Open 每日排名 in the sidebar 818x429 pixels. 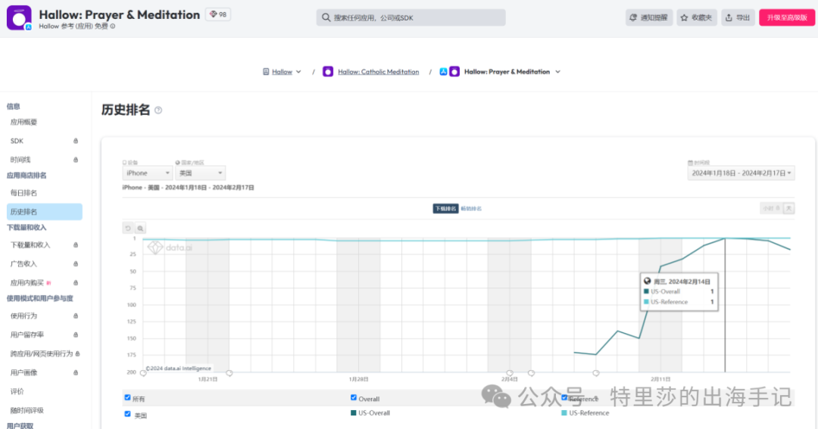click(x=24, y=193)
